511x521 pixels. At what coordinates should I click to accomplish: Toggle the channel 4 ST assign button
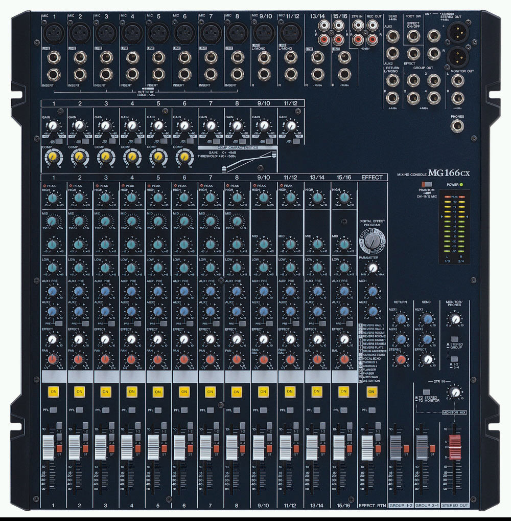tap(137, 448)
